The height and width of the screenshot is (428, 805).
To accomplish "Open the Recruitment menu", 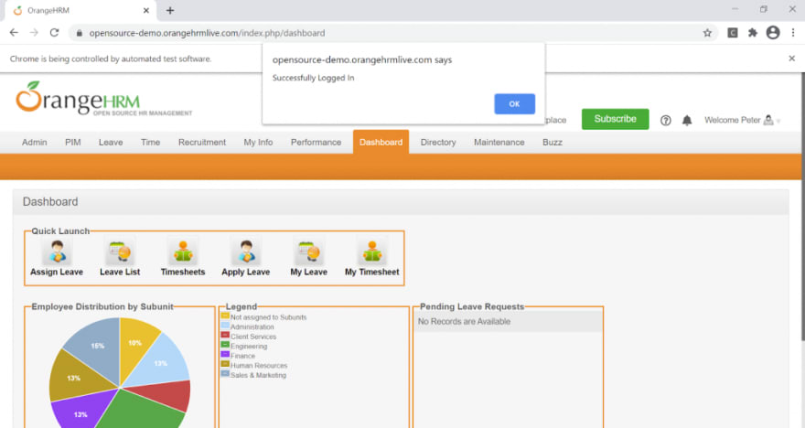I will click(202, 142).
